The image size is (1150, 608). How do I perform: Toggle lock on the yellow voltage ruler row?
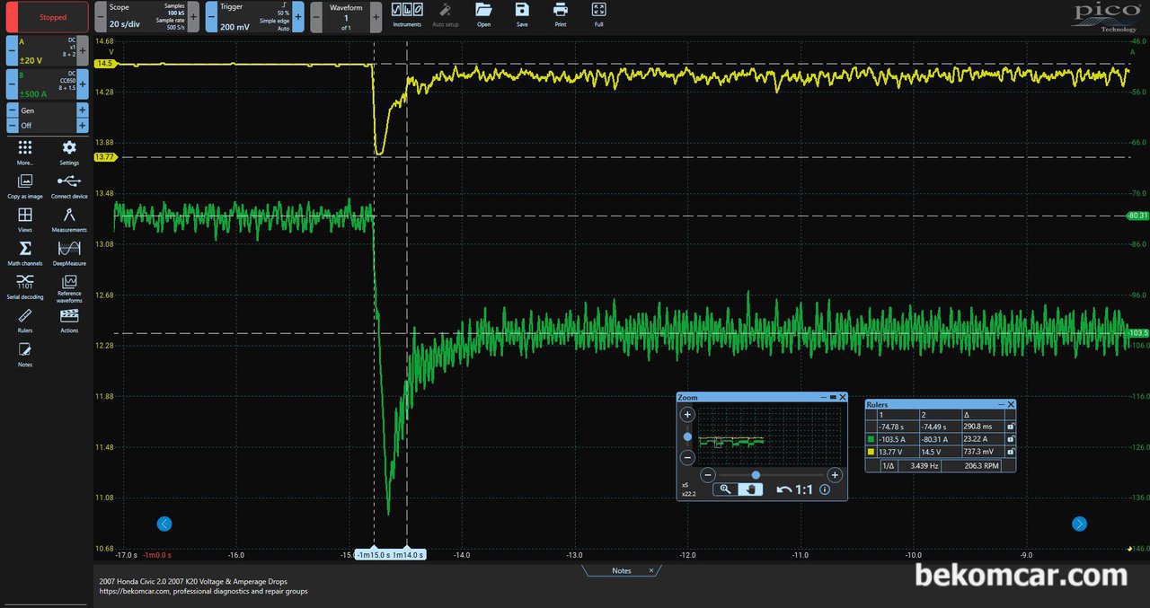(x=1011, y=452)
